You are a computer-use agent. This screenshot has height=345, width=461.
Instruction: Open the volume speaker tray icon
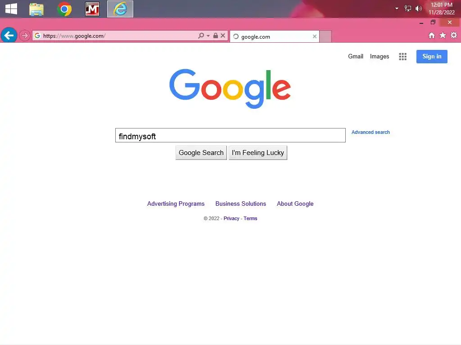point(418,9)
